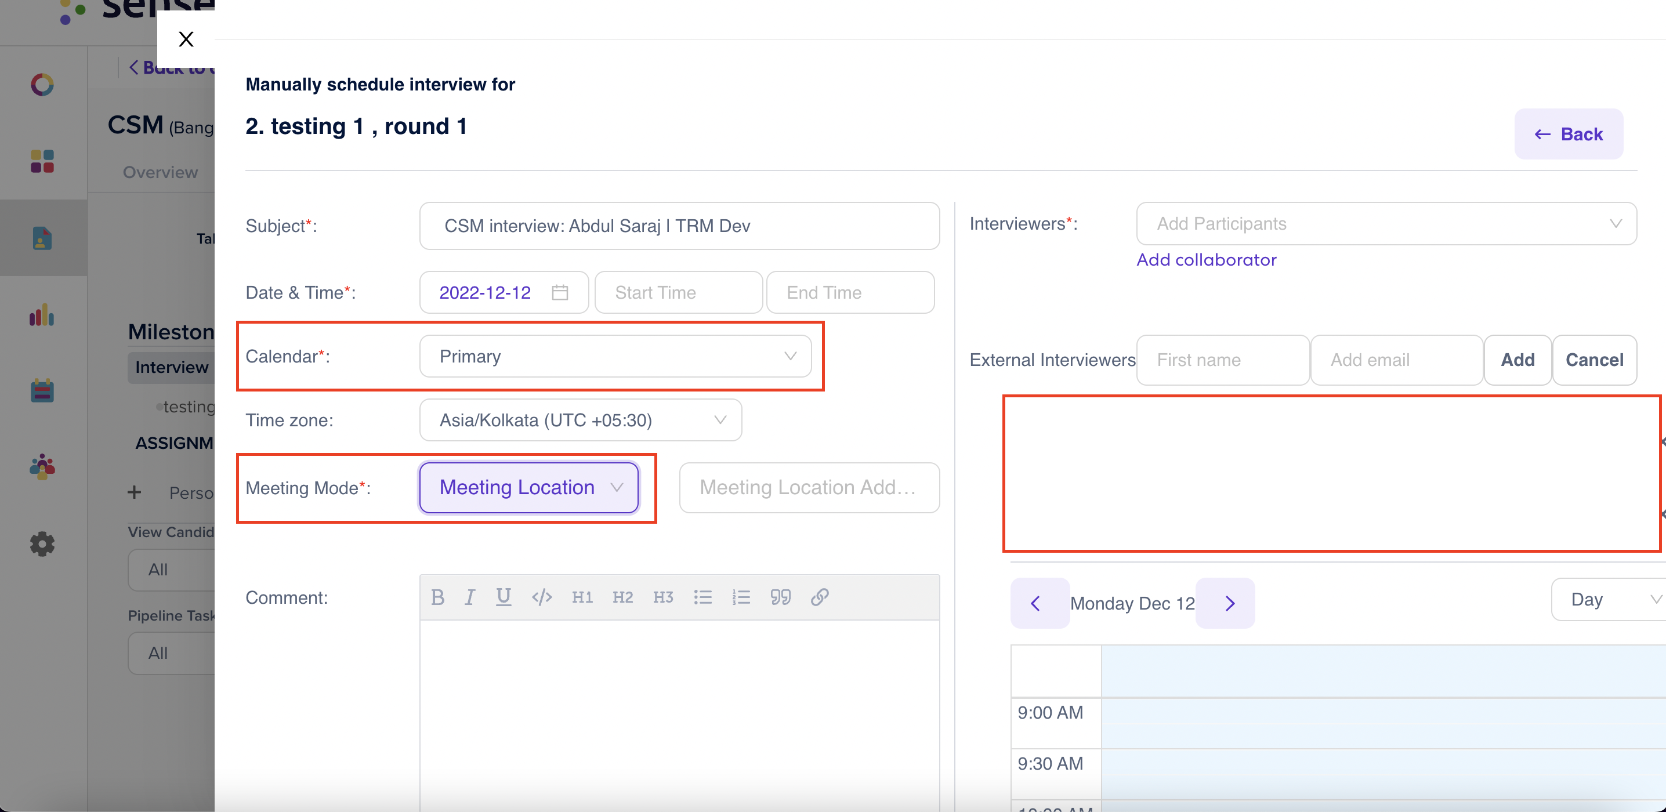Open the dashboard grid icon in sidebar
Image resolution: width=1666 pixels, height=812 pixels.
coord(43,162)
